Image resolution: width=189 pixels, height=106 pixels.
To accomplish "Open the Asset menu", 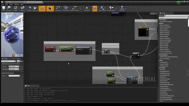I will tap(11, 4).
